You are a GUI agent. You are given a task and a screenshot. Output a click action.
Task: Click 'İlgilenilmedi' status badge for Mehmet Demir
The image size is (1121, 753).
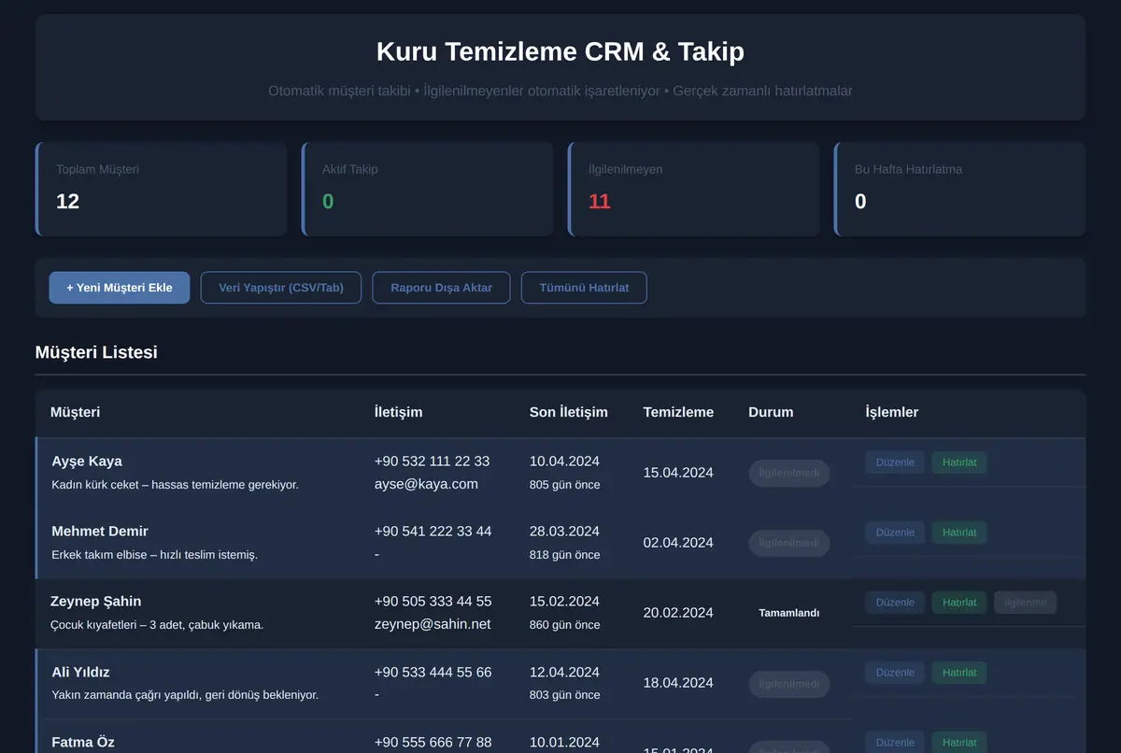pyautogui.click(x=789, y=543)
